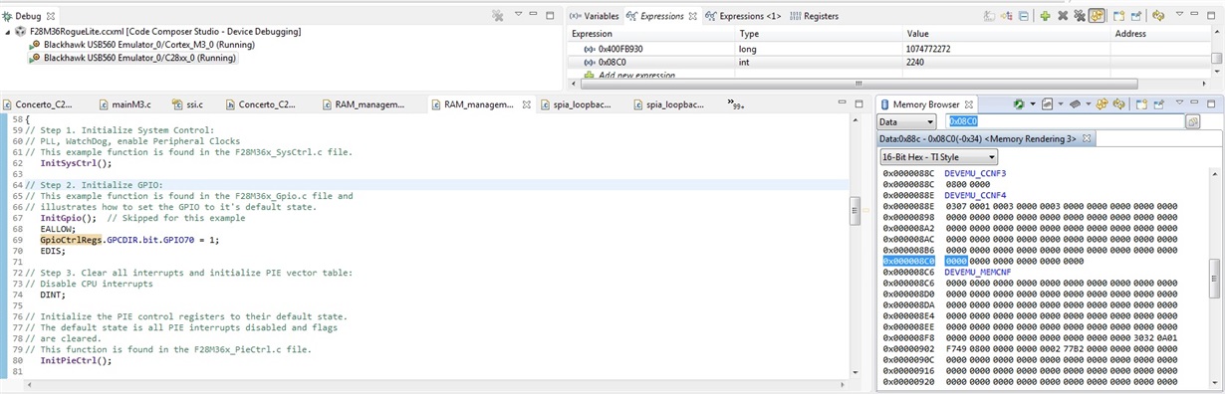The height and width of the screenshot is (394, 1225).
Task: Click Memory Browser green save memory icon
Action: (1019, 103)
